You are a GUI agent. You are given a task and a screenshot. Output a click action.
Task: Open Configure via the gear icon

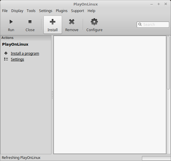click(x=94, y=22)
